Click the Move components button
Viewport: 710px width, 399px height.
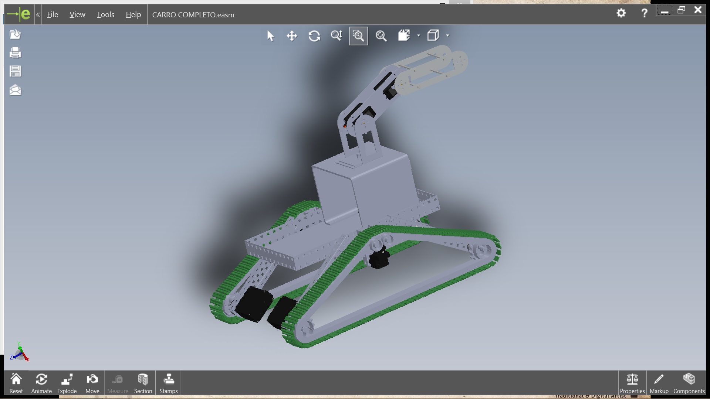click(92, 383)
